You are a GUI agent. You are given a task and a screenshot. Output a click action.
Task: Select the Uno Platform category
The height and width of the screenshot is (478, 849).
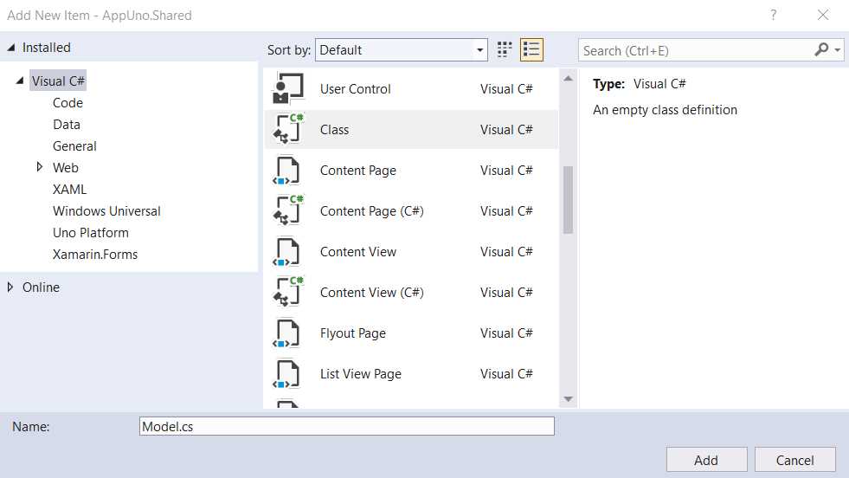pyautogui.click(x=90, y=232)
